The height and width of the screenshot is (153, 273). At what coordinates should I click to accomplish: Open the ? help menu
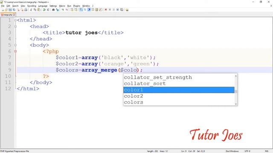coord(93,6)
